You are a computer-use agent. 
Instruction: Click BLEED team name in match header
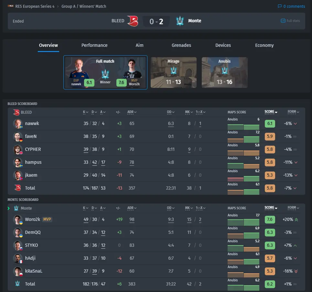(118, 21)
